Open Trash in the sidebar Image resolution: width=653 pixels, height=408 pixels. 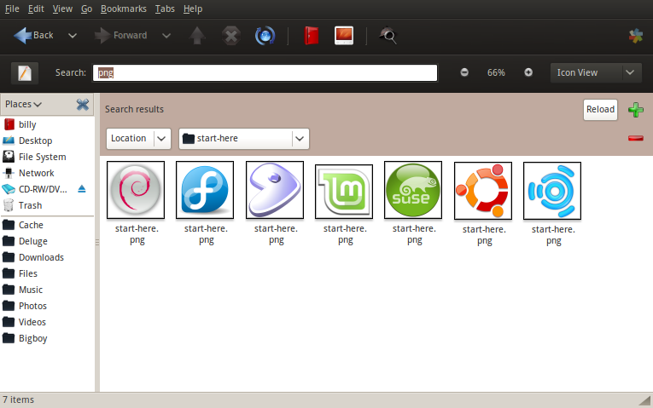click(48, 205)
